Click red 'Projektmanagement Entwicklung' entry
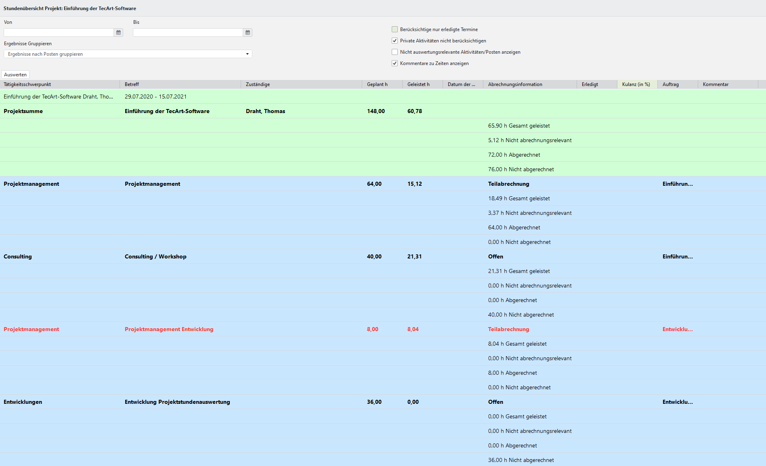Screen dimensions: 766x466 pos(169,329)
